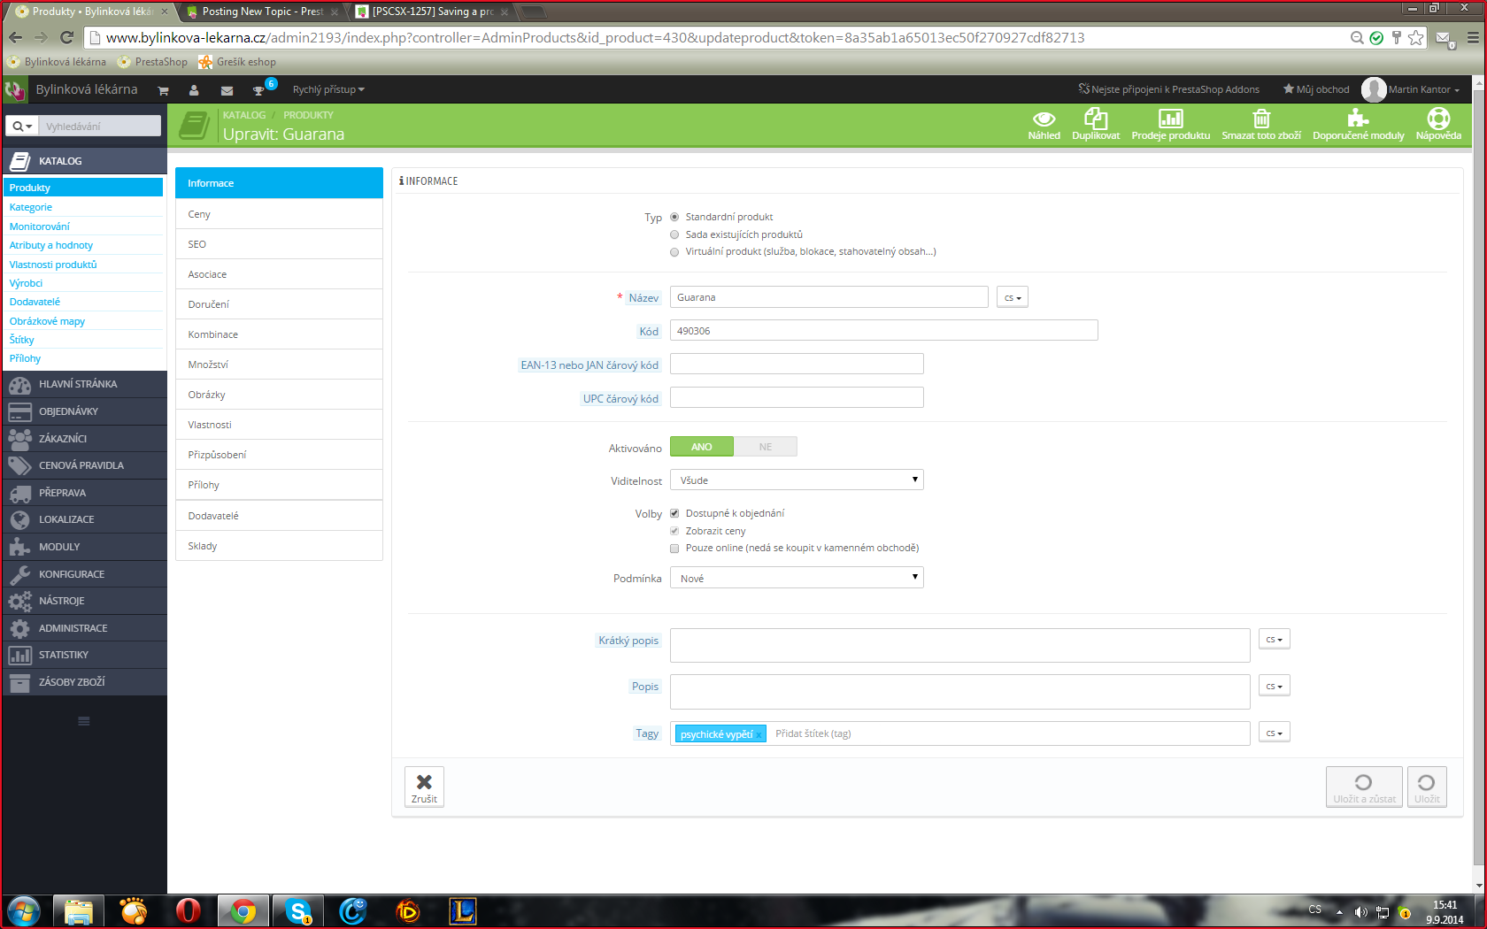Collapse the sidebar menu hamburger icon
The width and height of the screenshot is (1487, 929).
click(84, 721)
